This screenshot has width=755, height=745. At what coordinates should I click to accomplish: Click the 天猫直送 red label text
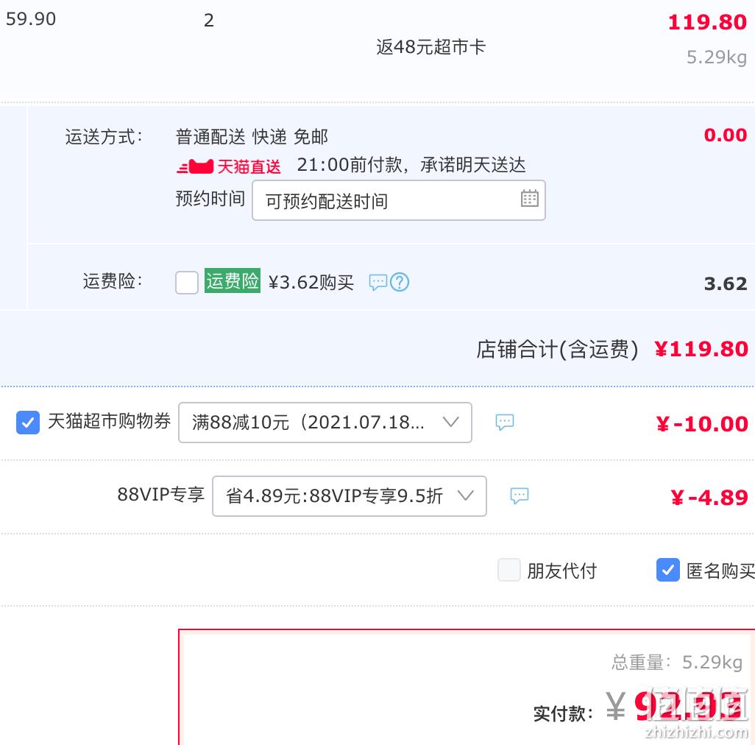pyautogui.click(x=249, y=166)
